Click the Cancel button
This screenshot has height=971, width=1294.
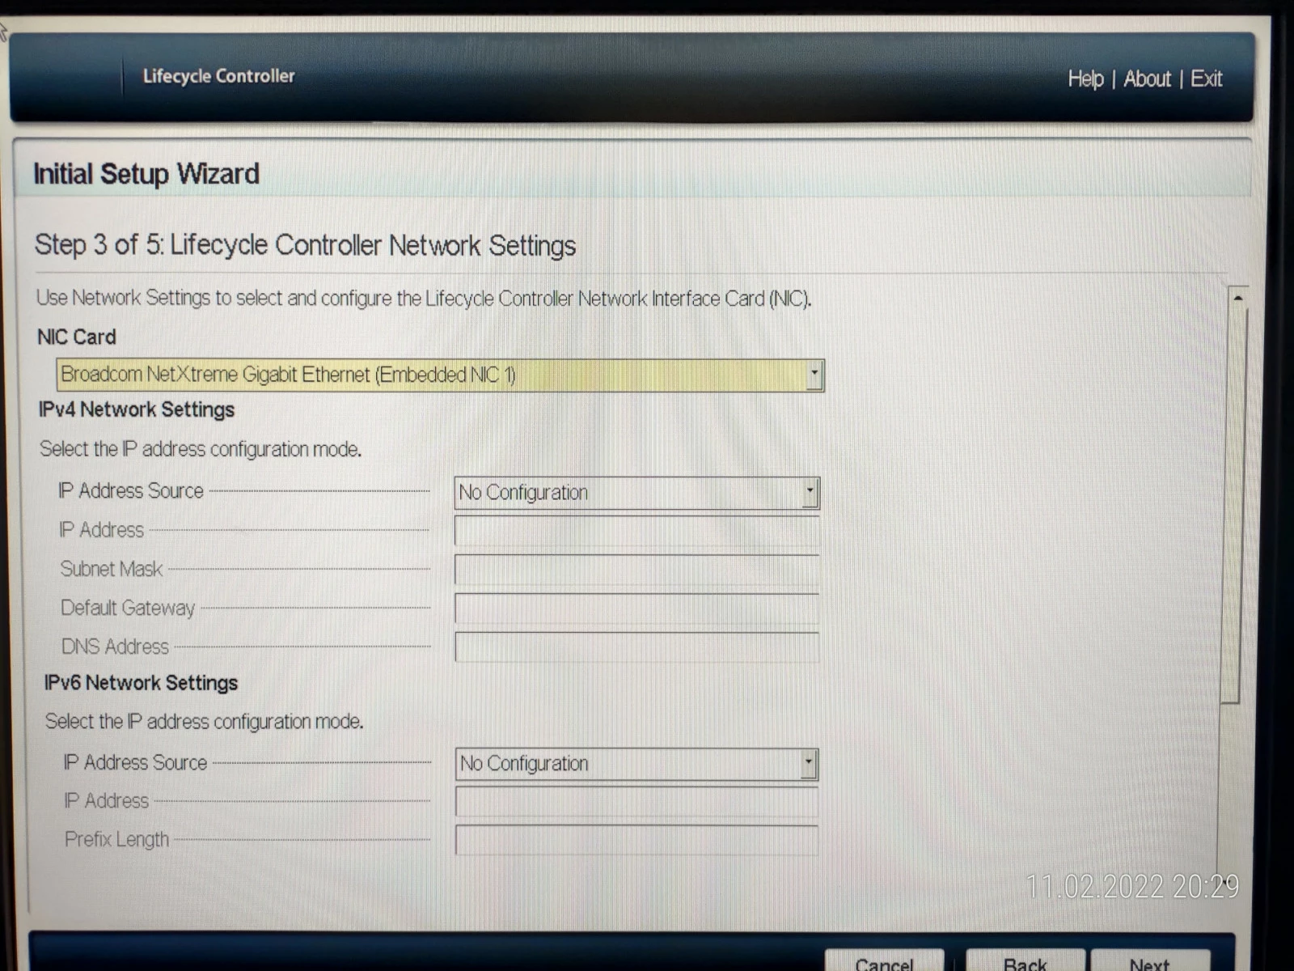click(884, 961)
